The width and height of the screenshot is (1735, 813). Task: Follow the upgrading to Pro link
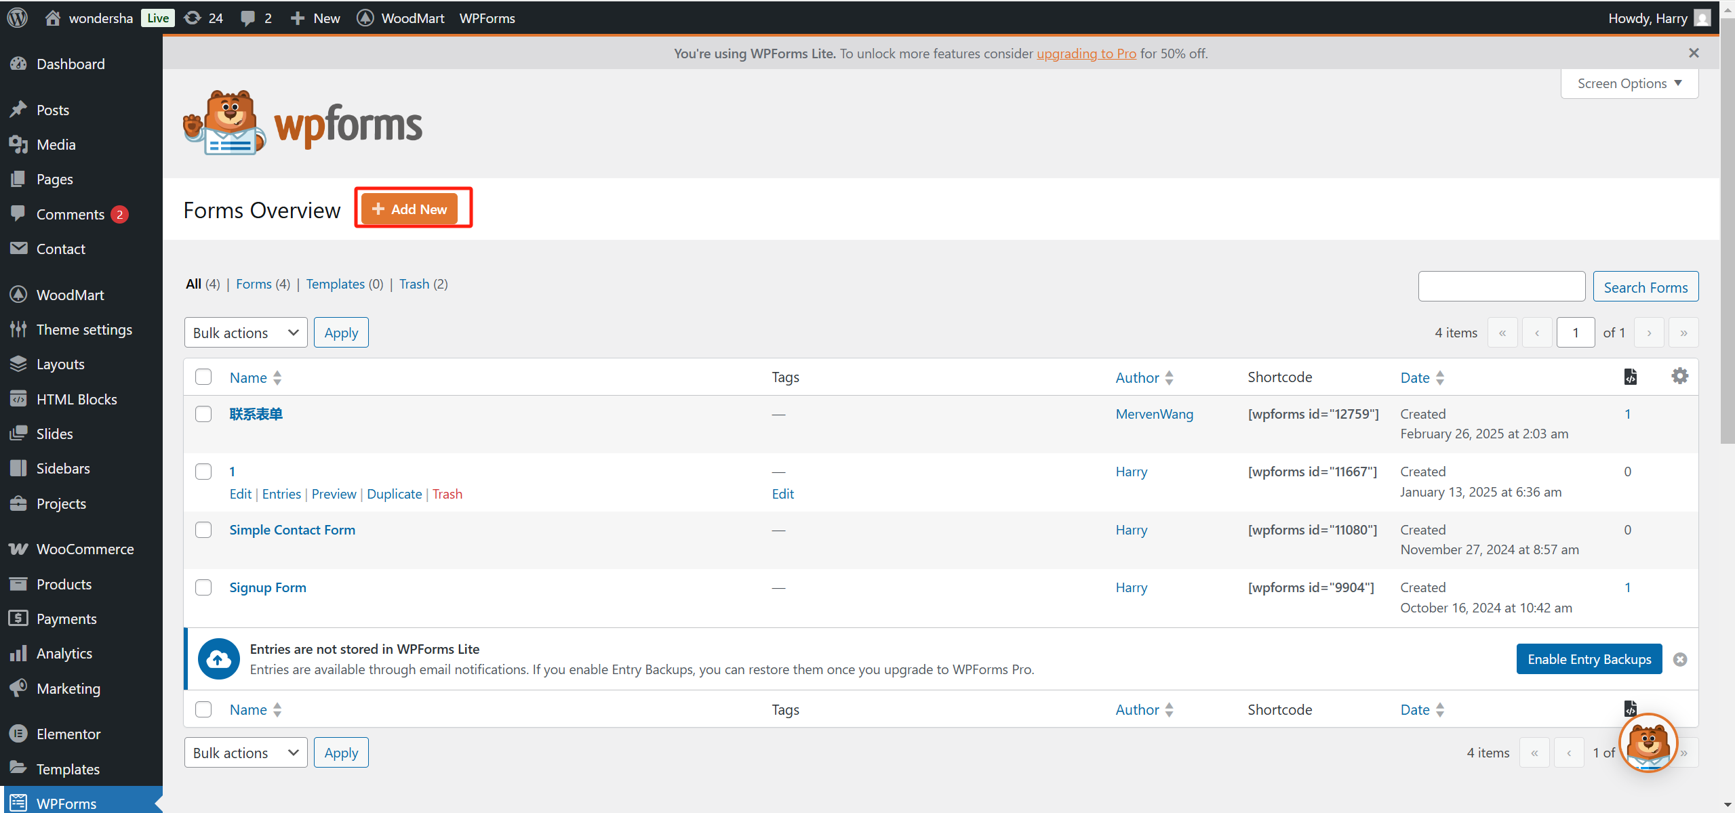pos(1086,53)
